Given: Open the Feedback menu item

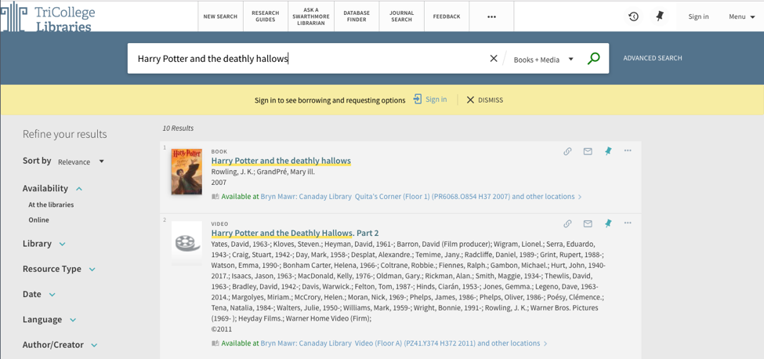Looking at the screenshot, I should tap(447, 16).
